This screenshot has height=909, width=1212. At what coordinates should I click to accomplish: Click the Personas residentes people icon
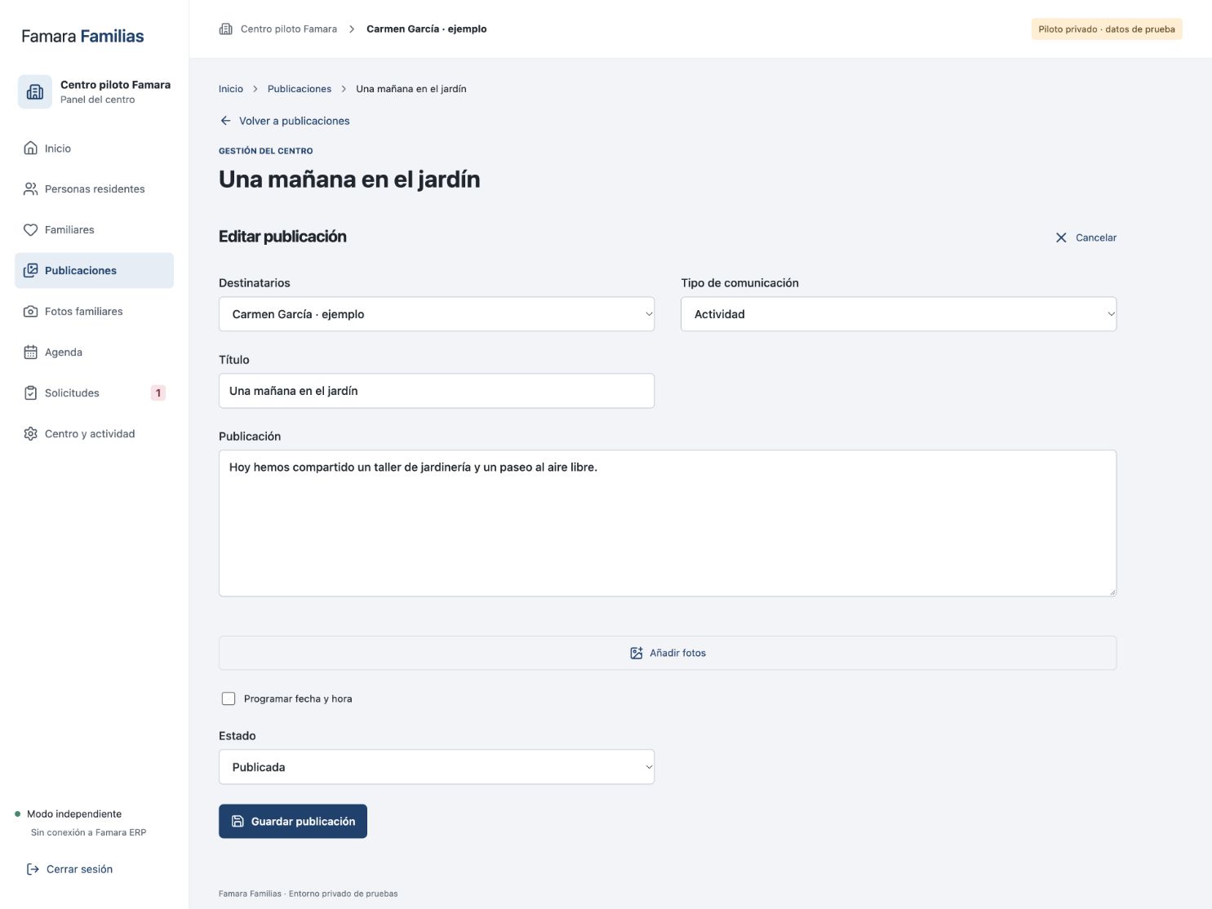30,188
